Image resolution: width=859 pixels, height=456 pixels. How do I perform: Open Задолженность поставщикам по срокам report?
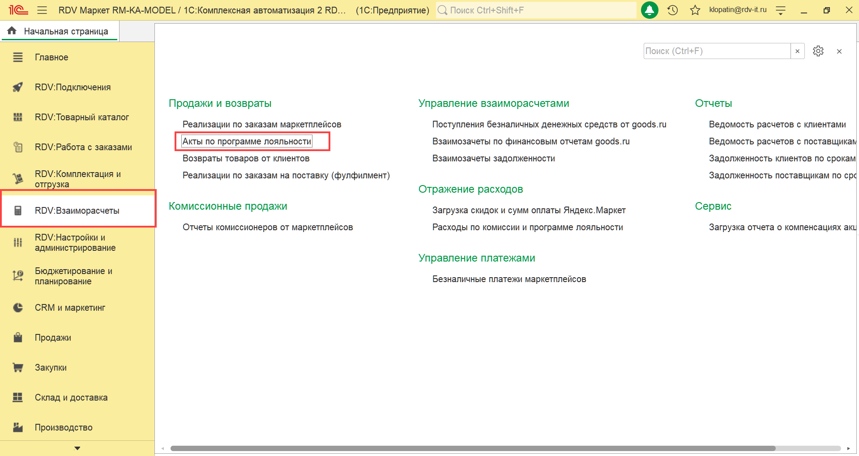782,175
